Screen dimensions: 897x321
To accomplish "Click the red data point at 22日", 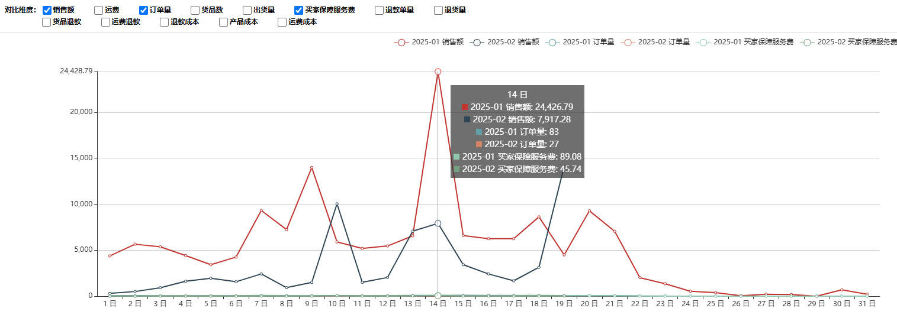I will point(639,277).
